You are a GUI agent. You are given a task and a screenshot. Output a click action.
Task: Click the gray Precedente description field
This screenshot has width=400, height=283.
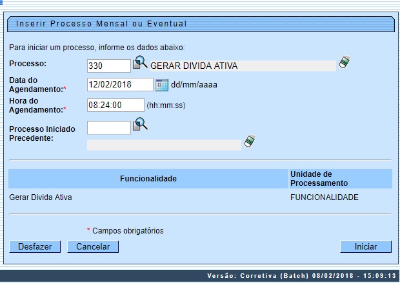(x=164, y=145)
